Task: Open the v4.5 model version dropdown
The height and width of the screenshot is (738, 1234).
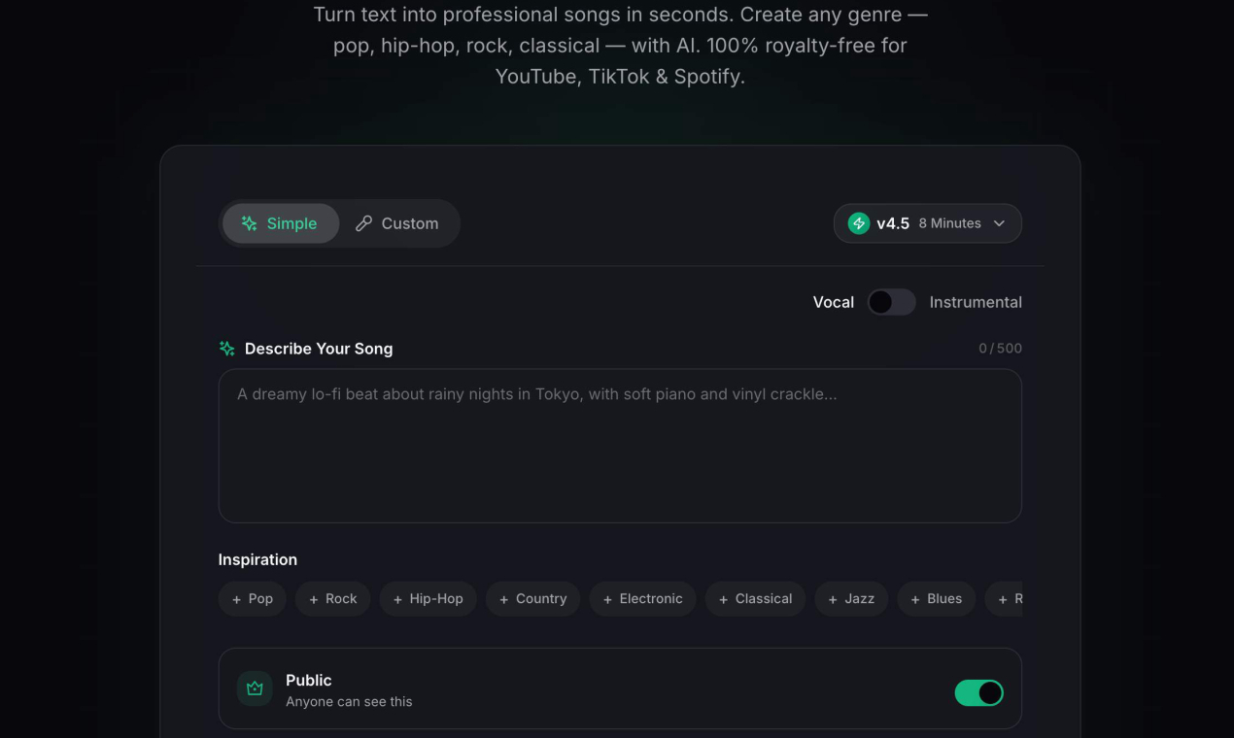Action: pos(927,223)
